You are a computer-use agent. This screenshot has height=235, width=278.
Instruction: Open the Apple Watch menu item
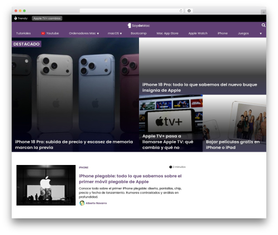point(198,33)
